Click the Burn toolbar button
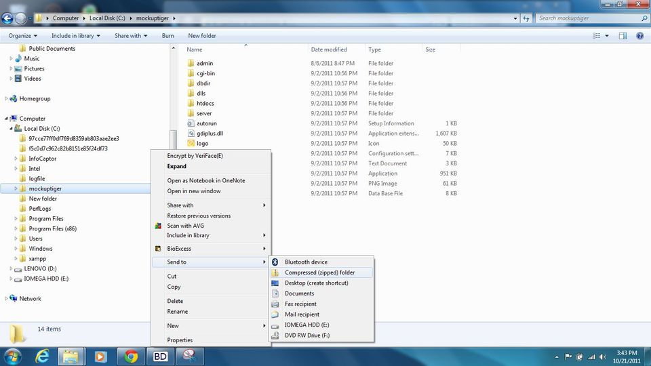The height and width of the screenshot is (366, 651). click(x=167, y=36)
